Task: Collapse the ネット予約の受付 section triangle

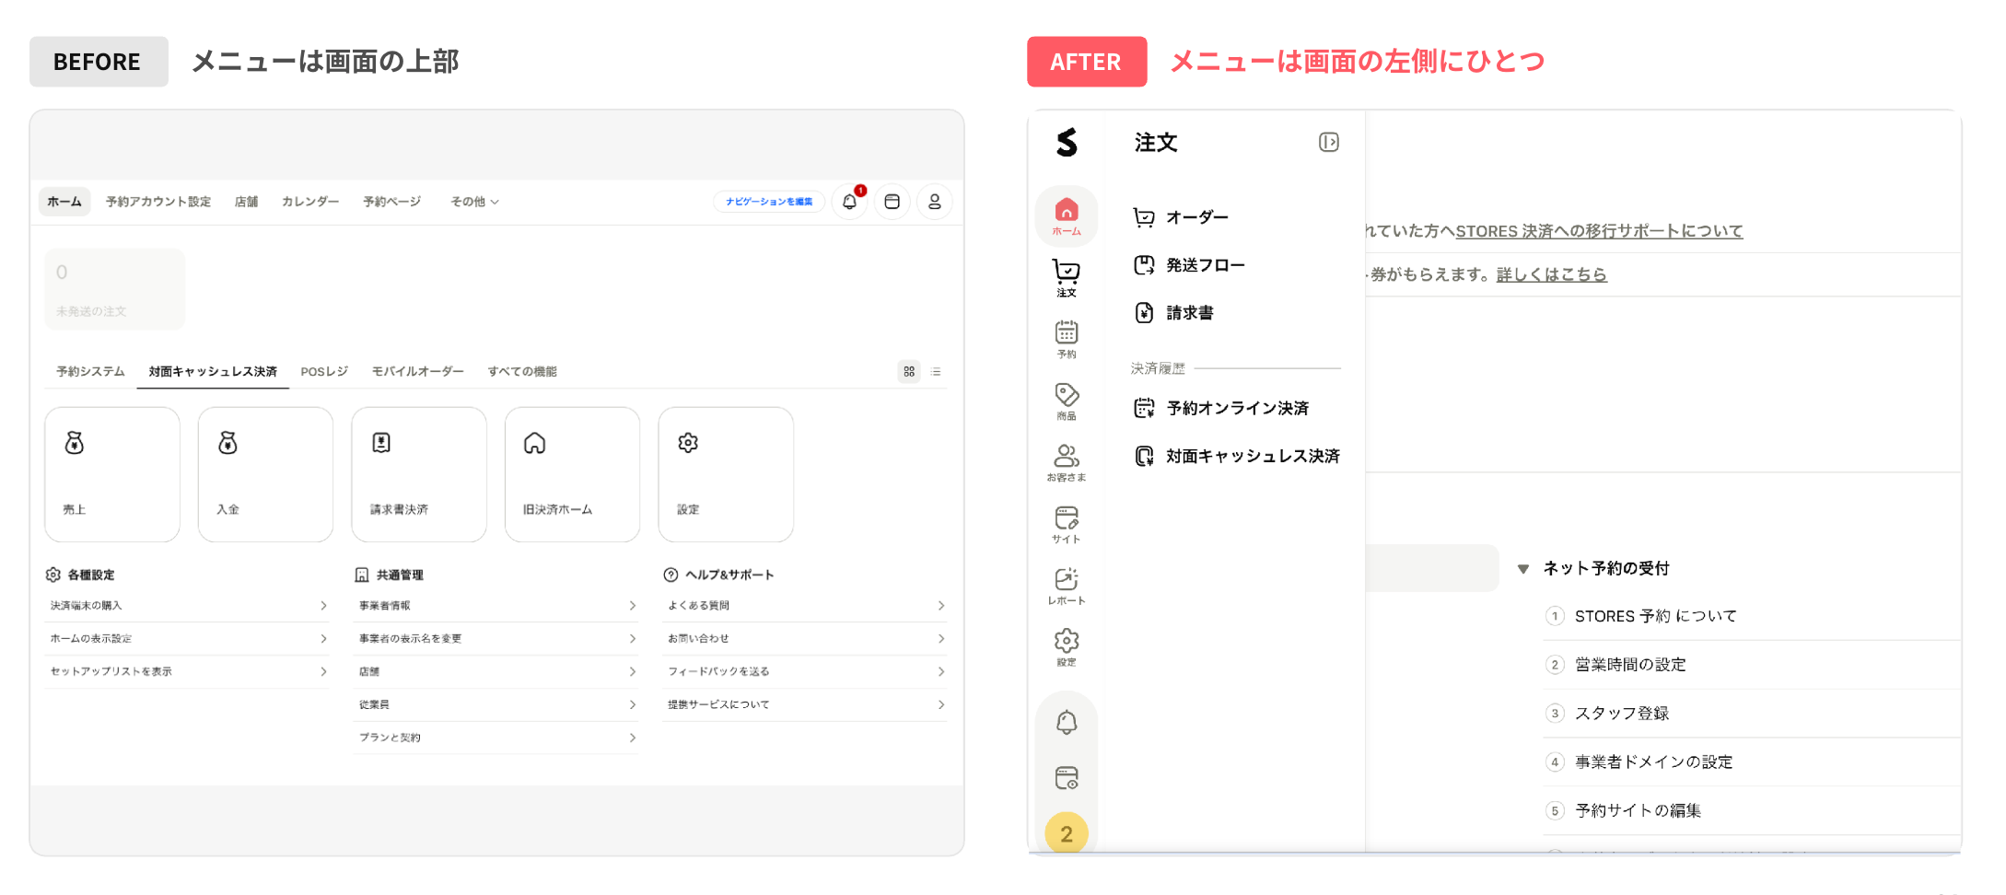Action: 1523,569
